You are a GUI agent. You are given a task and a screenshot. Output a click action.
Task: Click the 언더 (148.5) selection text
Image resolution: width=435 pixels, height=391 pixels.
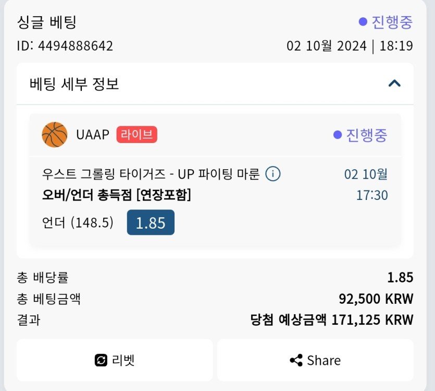point(78,223)
